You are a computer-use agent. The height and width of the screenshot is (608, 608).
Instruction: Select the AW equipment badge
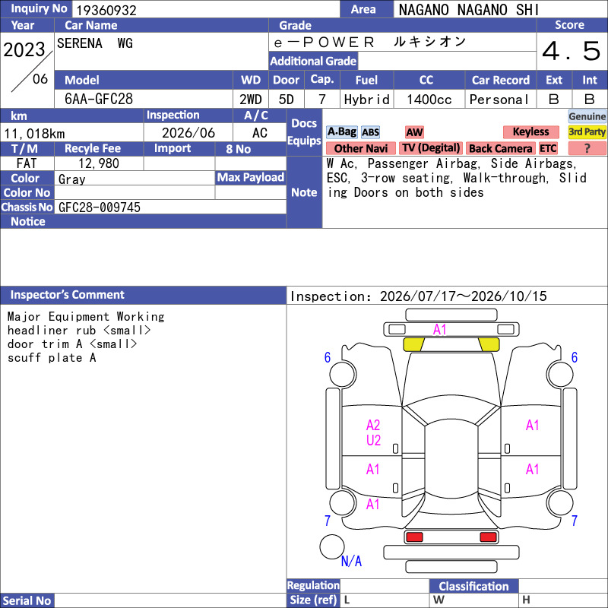pos(414,132)
